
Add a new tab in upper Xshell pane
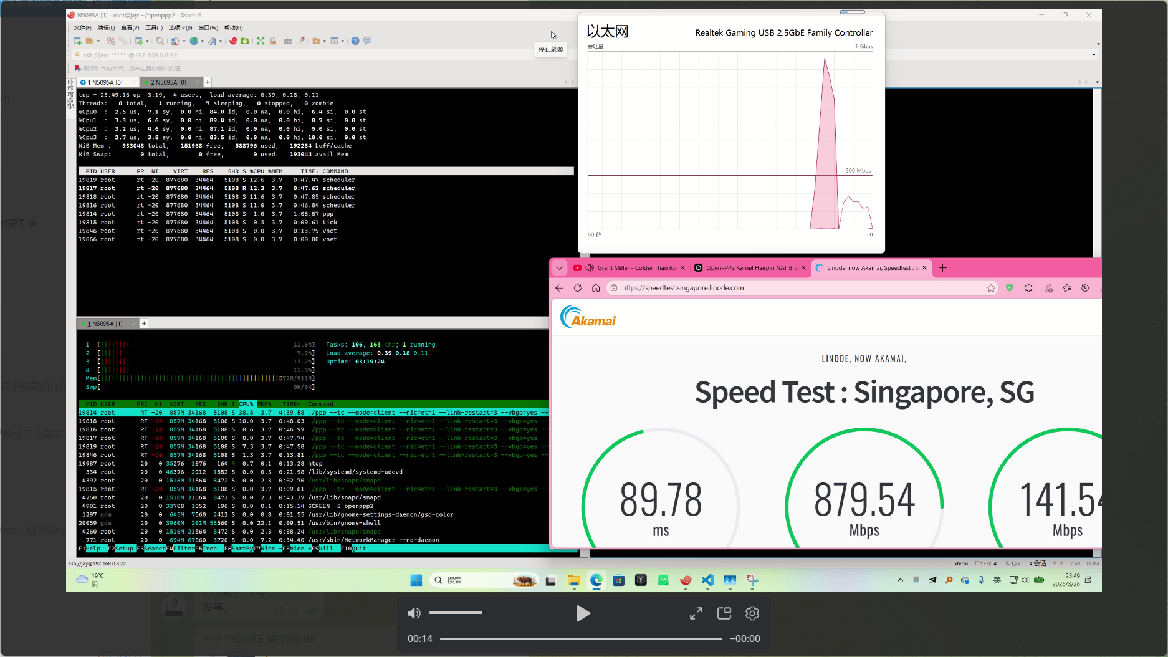tap(208, 82)
